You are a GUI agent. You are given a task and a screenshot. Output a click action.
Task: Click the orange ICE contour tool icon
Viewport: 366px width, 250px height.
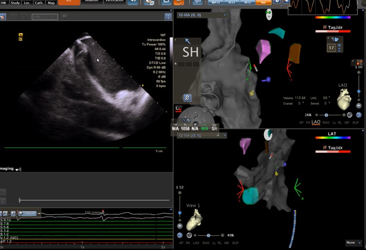point(3,17)
